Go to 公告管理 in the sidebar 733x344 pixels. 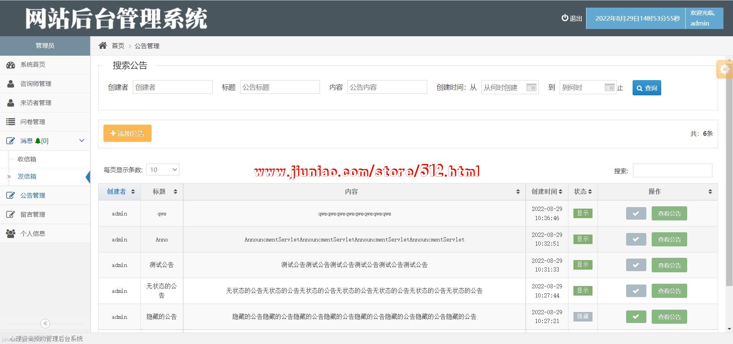tap(45, 195)
